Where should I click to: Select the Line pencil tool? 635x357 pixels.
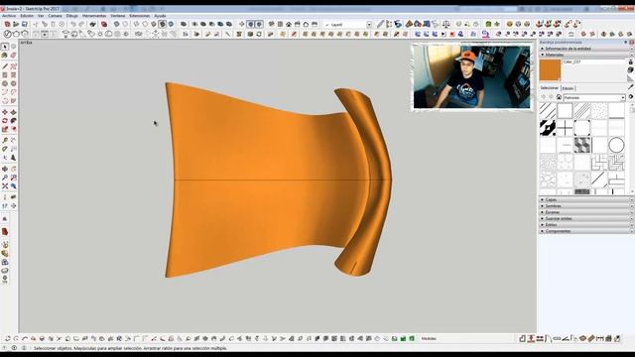[x=5, y=66]
